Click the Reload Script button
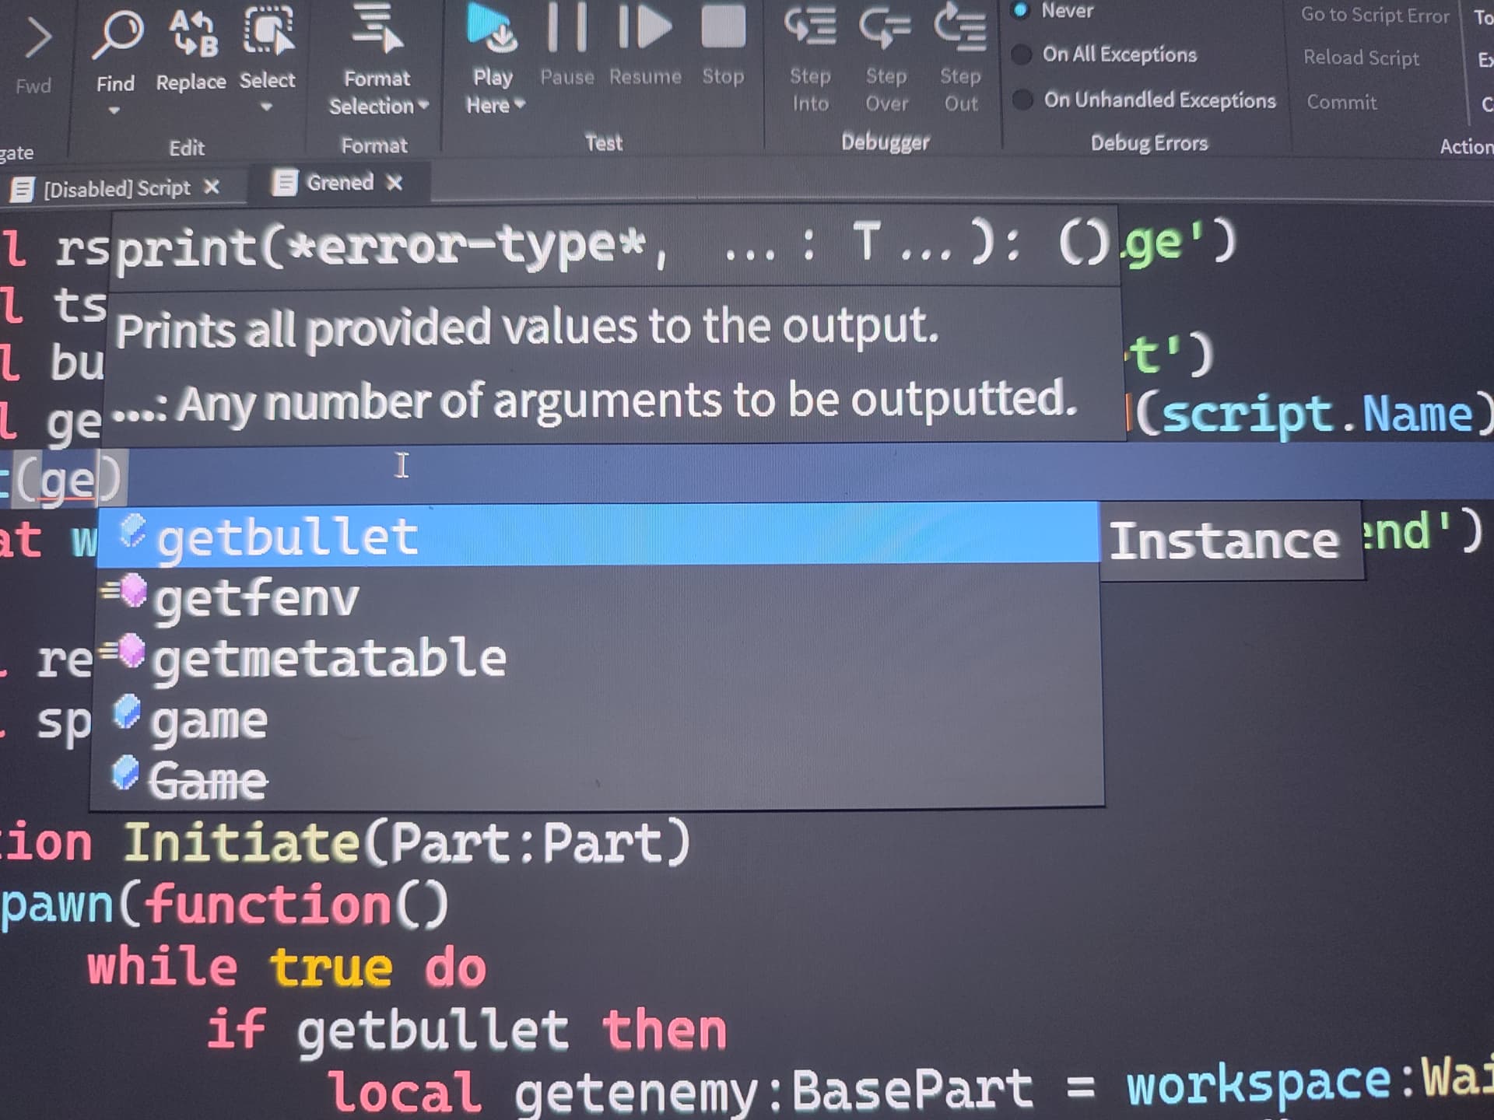This screenshot has height=1120, width=1494. 1361,58
